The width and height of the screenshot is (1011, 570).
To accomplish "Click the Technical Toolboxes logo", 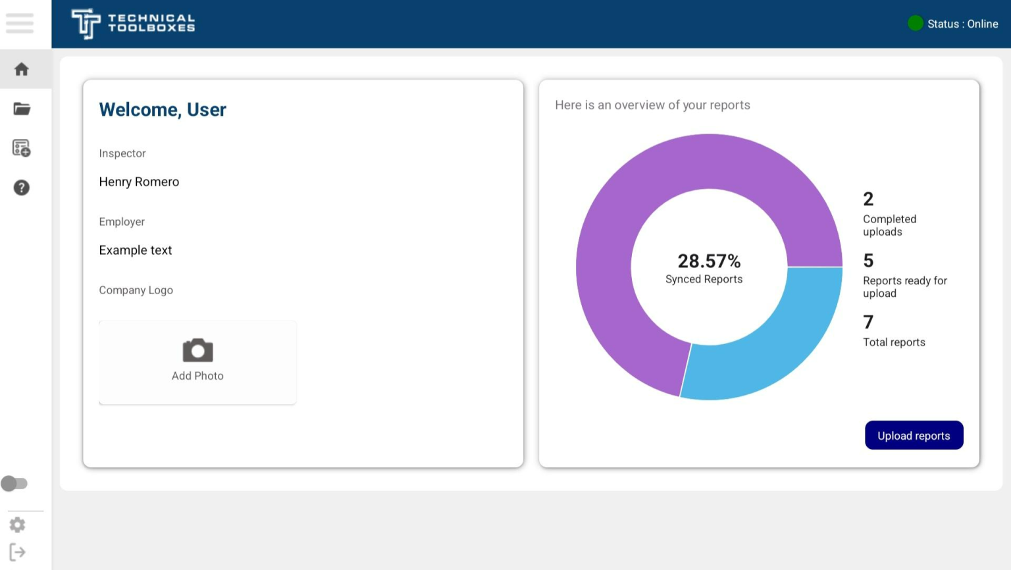I will 132,24.
